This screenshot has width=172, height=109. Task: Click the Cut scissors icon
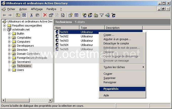point(31,15)
